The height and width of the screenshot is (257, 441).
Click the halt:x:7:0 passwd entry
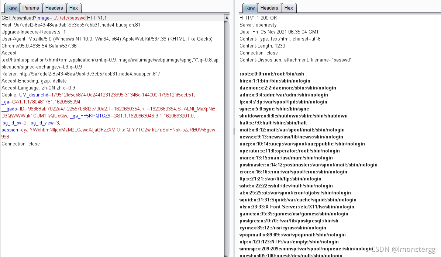click(x=273, y=123)
